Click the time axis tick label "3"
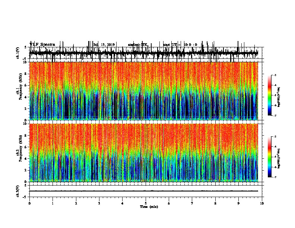The height and width of the screenshot is (228, 295). tap(99, 203)
